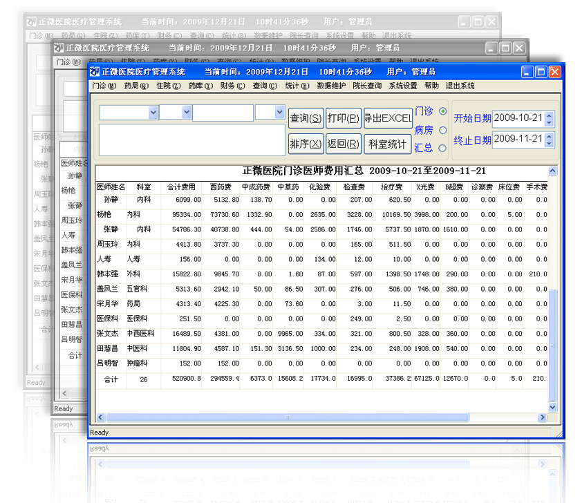Click horizontal scroll left arrow in middle window
Viewport: 580px width, 503px height.
[64, 393]
